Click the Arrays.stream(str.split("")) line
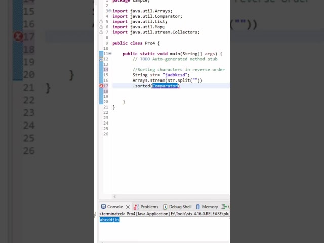The width and height of the screenshot is (324, 243). pyautogui.click(x=168, y=80)
